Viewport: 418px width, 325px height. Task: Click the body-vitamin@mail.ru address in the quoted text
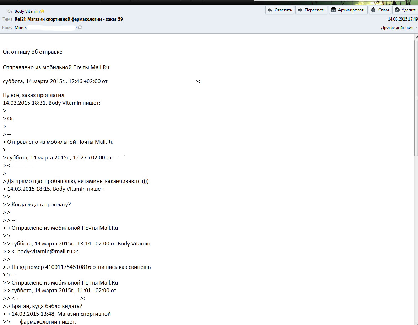tap(45, 251)
